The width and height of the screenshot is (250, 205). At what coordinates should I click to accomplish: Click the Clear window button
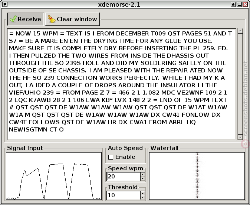coord(73,19)
